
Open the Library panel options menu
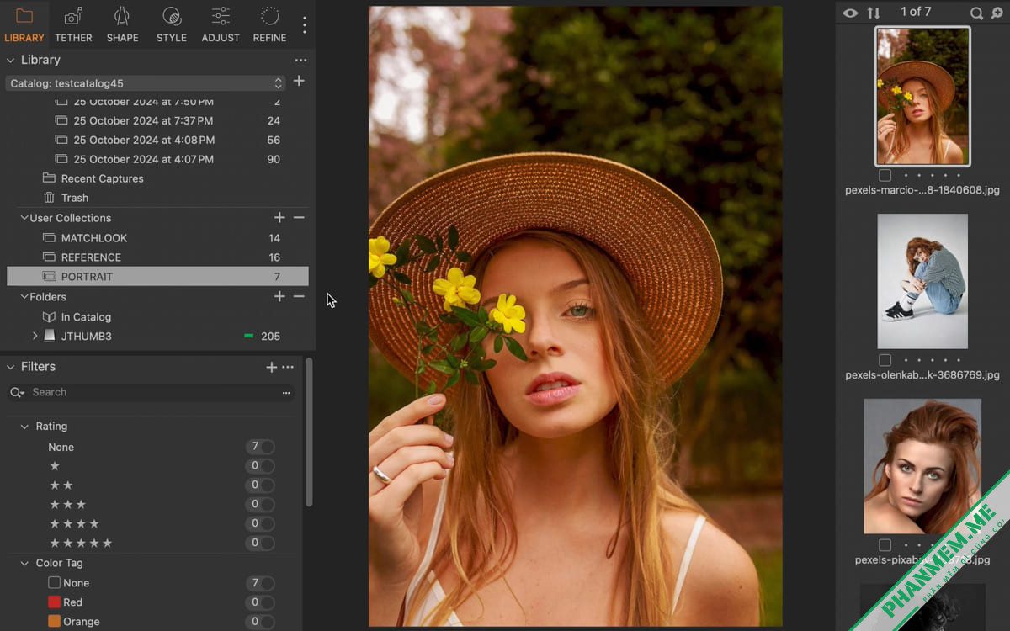coord(300,61)
